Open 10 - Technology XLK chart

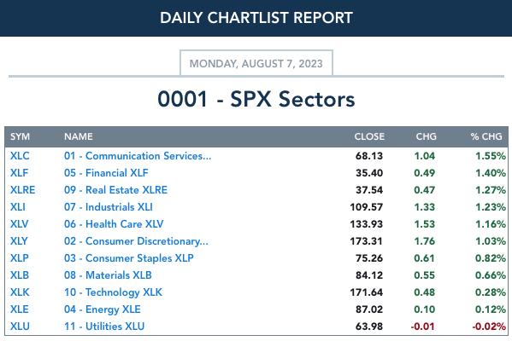pyautogui.click(x=113, y=292)
